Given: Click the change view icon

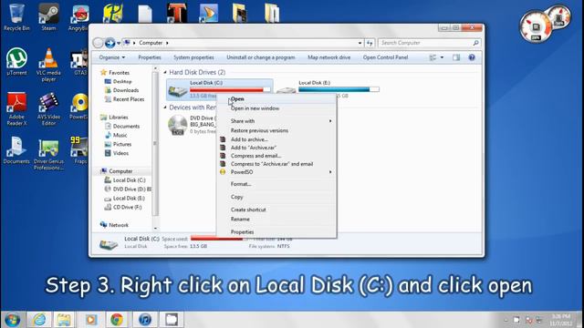Looking at the screenshot, I should [433, 57].
